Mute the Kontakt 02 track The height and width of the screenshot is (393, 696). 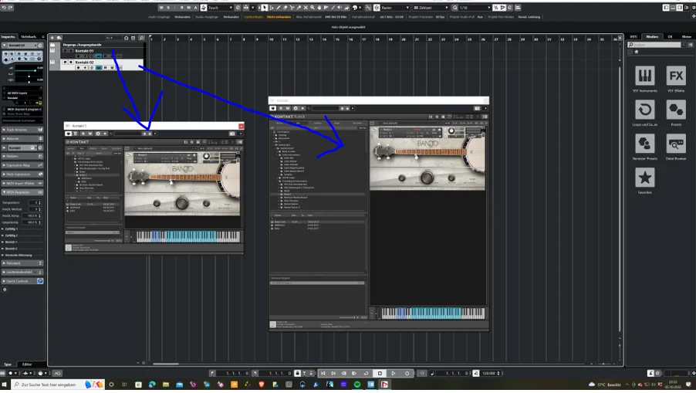pyautogui.click(x=66, y=63)
